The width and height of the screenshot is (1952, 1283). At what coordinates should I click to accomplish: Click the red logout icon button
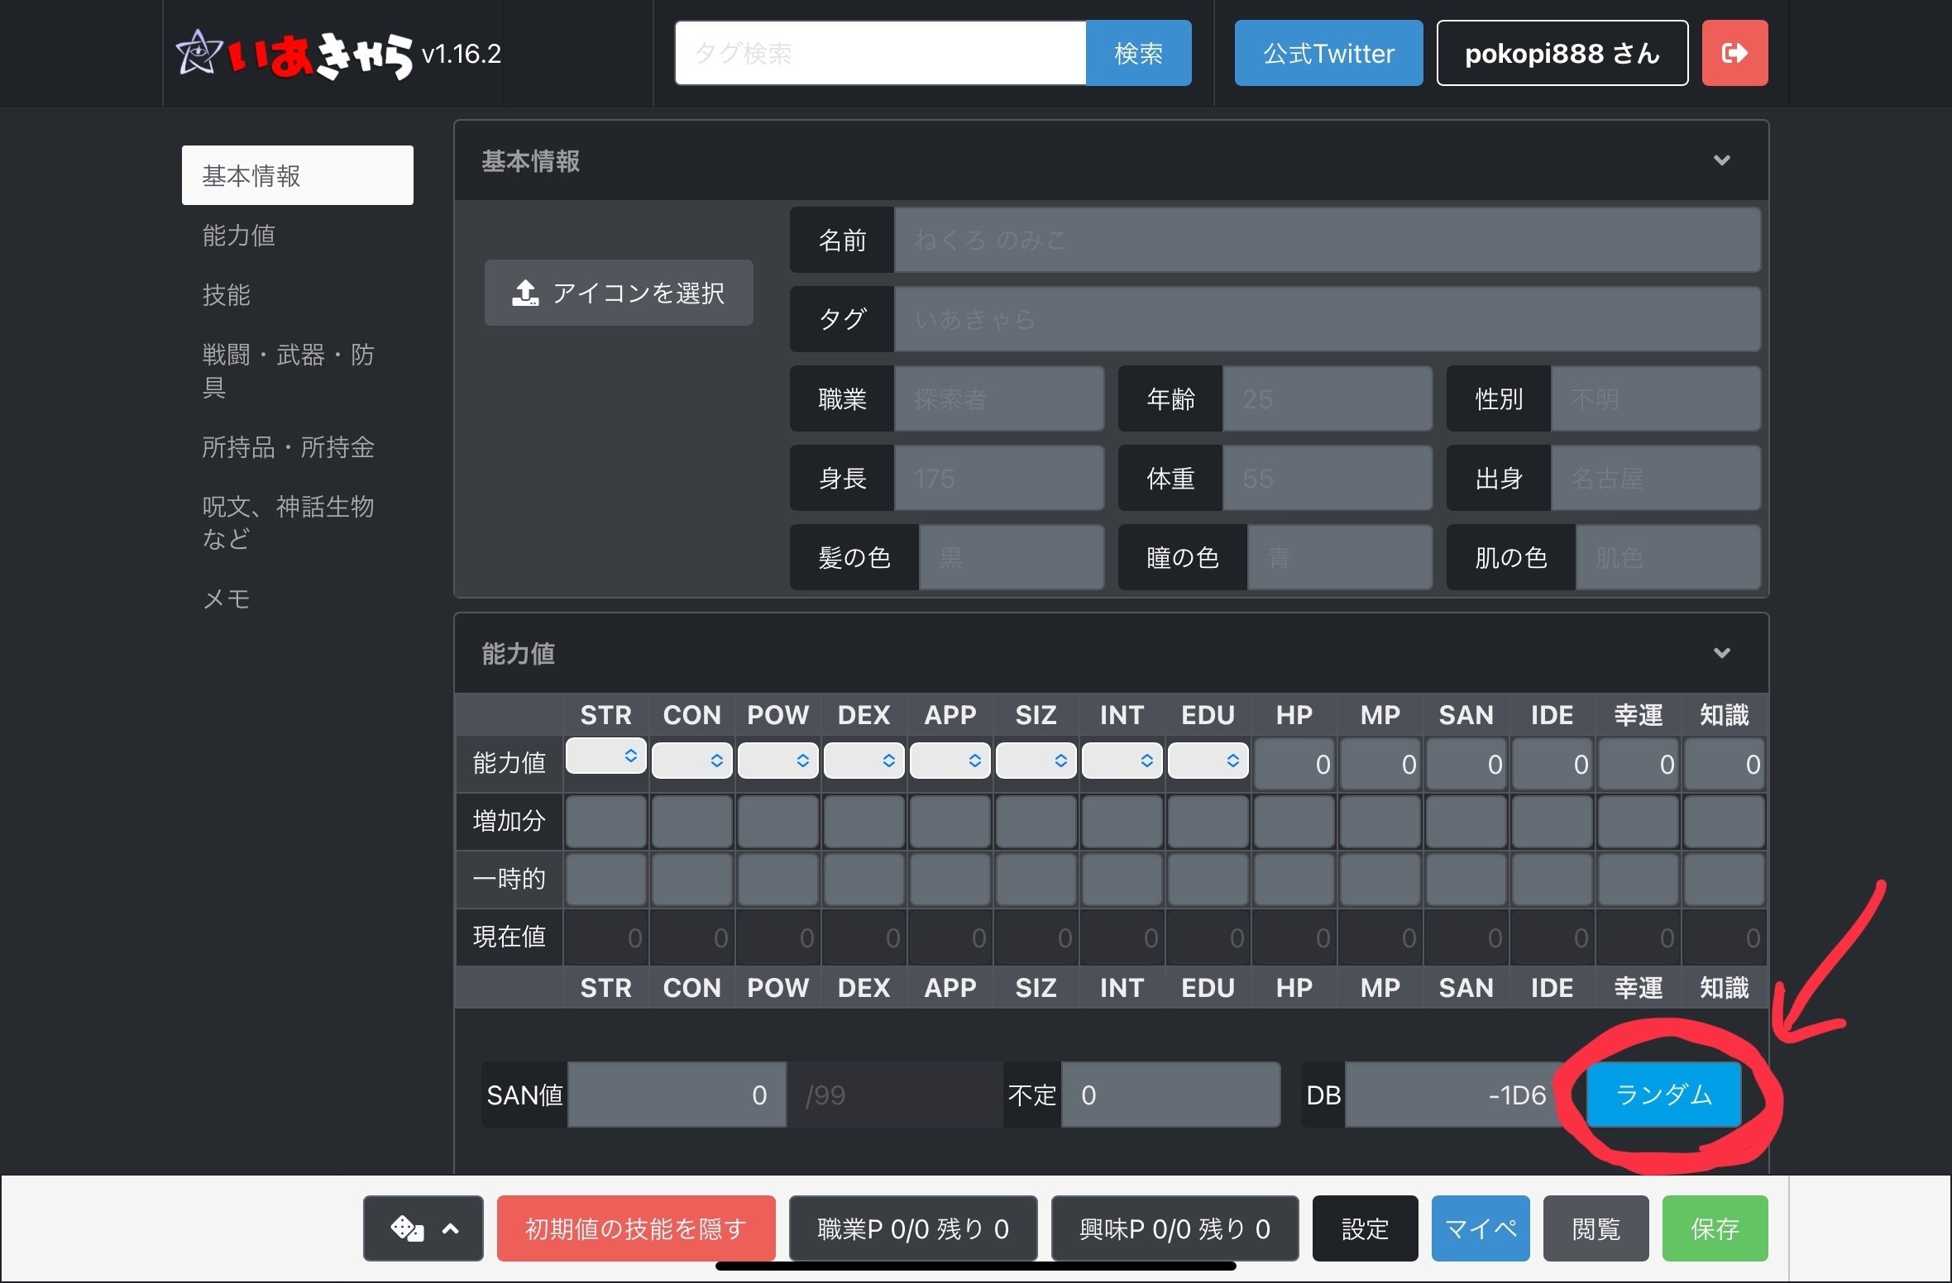point(1734,53)
